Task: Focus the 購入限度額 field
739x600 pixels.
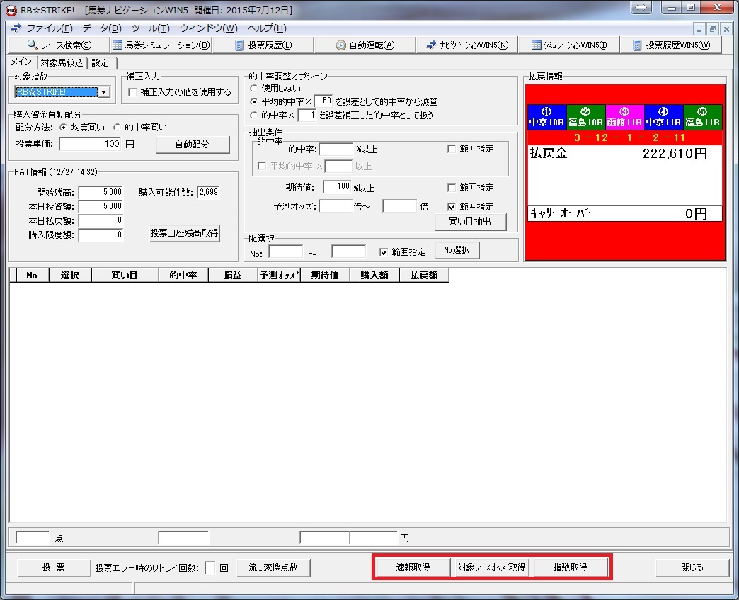Action: tap(101, 234)
